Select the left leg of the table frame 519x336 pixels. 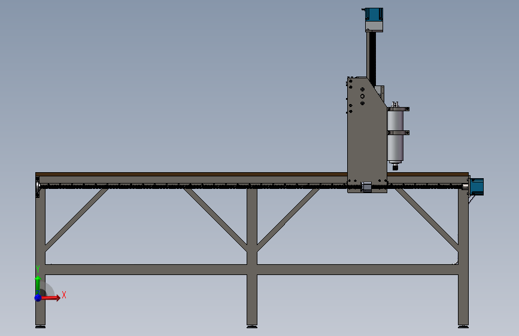[x=40, y=256]
